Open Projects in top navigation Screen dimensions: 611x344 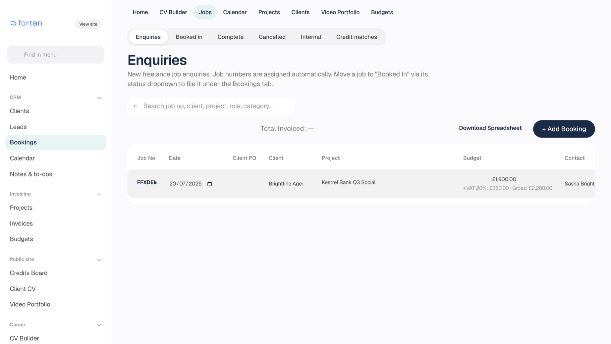(x=269, y=12)
